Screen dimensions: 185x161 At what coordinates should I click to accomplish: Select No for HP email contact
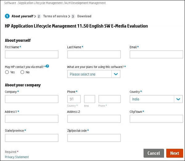[22, 72]
